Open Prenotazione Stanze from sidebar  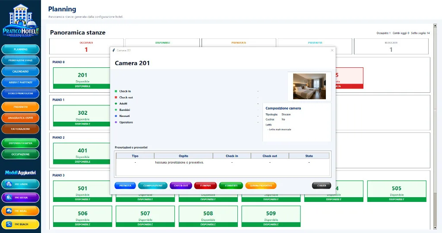[x=20, y=60]
